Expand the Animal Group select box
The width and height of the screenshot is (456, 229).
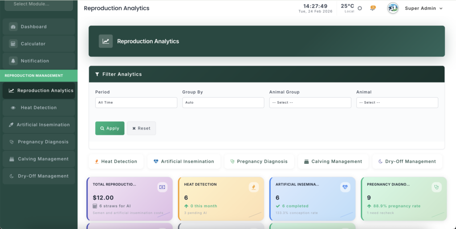pyautogui.click(x=310, y=102)
